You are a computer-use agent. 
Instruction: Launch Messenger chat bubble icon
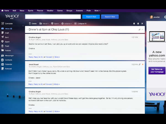[x=2, y=56]
